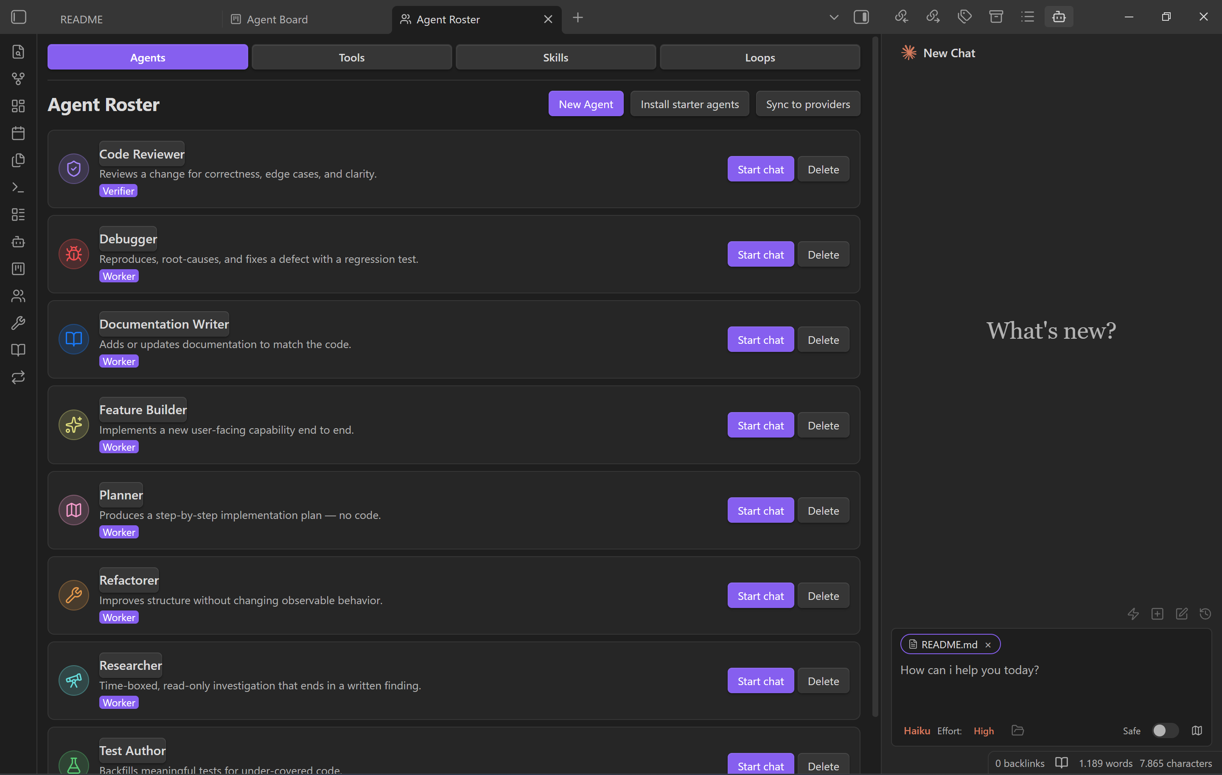Start chat with Planner
The height and width of the screenshot is (775, 1222).
(761, 511)
